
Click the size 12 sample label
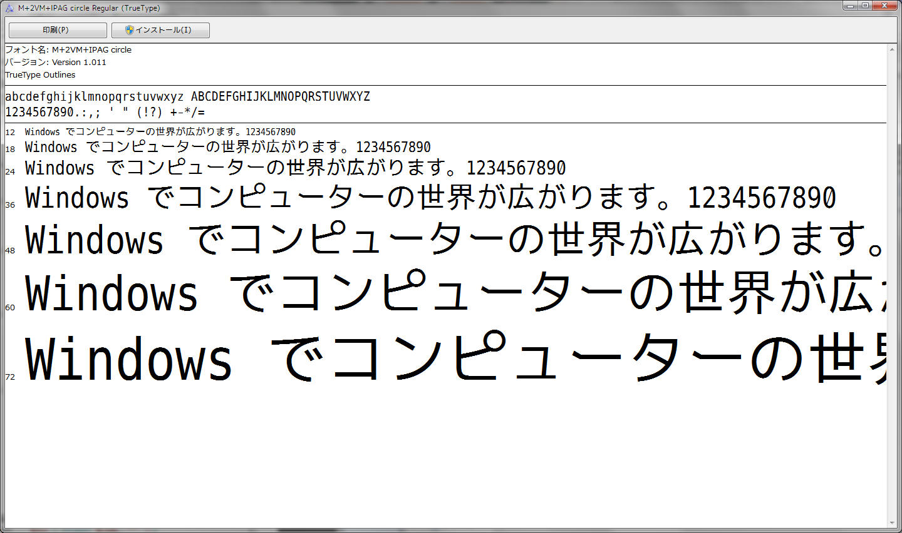pos(10,133)
